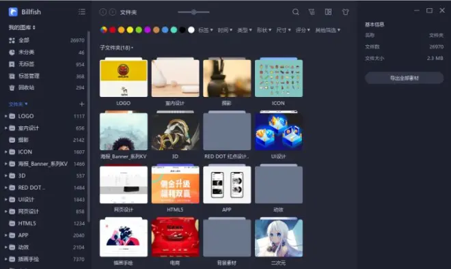The image size is (451, 269).
Task: Open the RED DOT 红点设计 folder thumbnail
Action: click(227, 130)
